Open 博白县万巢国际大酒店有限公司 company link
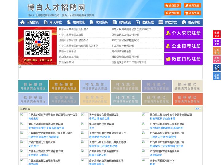 point(45,124)
